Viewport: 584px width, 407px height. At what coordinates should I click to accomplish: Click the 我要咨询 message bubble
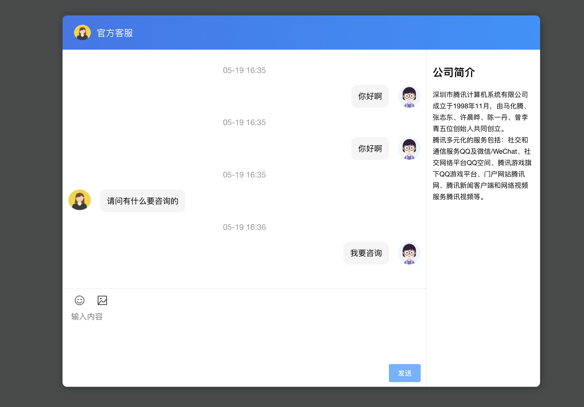point(366,253)
